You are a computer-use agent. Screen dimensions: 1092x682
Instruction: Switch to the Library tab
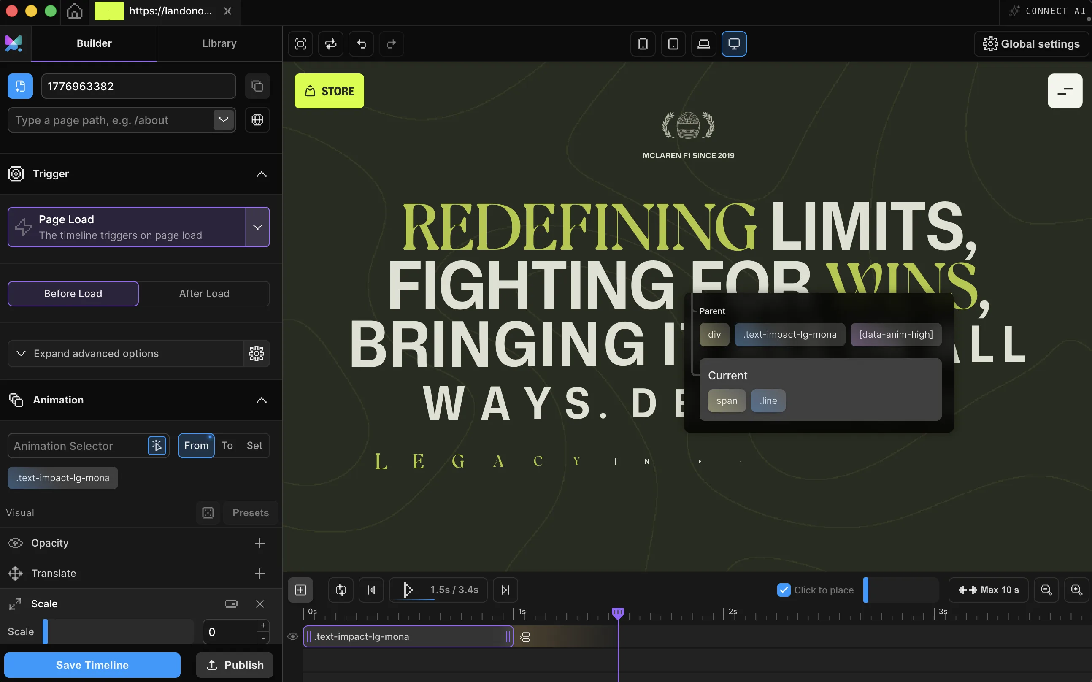click(x=219, y=43)
